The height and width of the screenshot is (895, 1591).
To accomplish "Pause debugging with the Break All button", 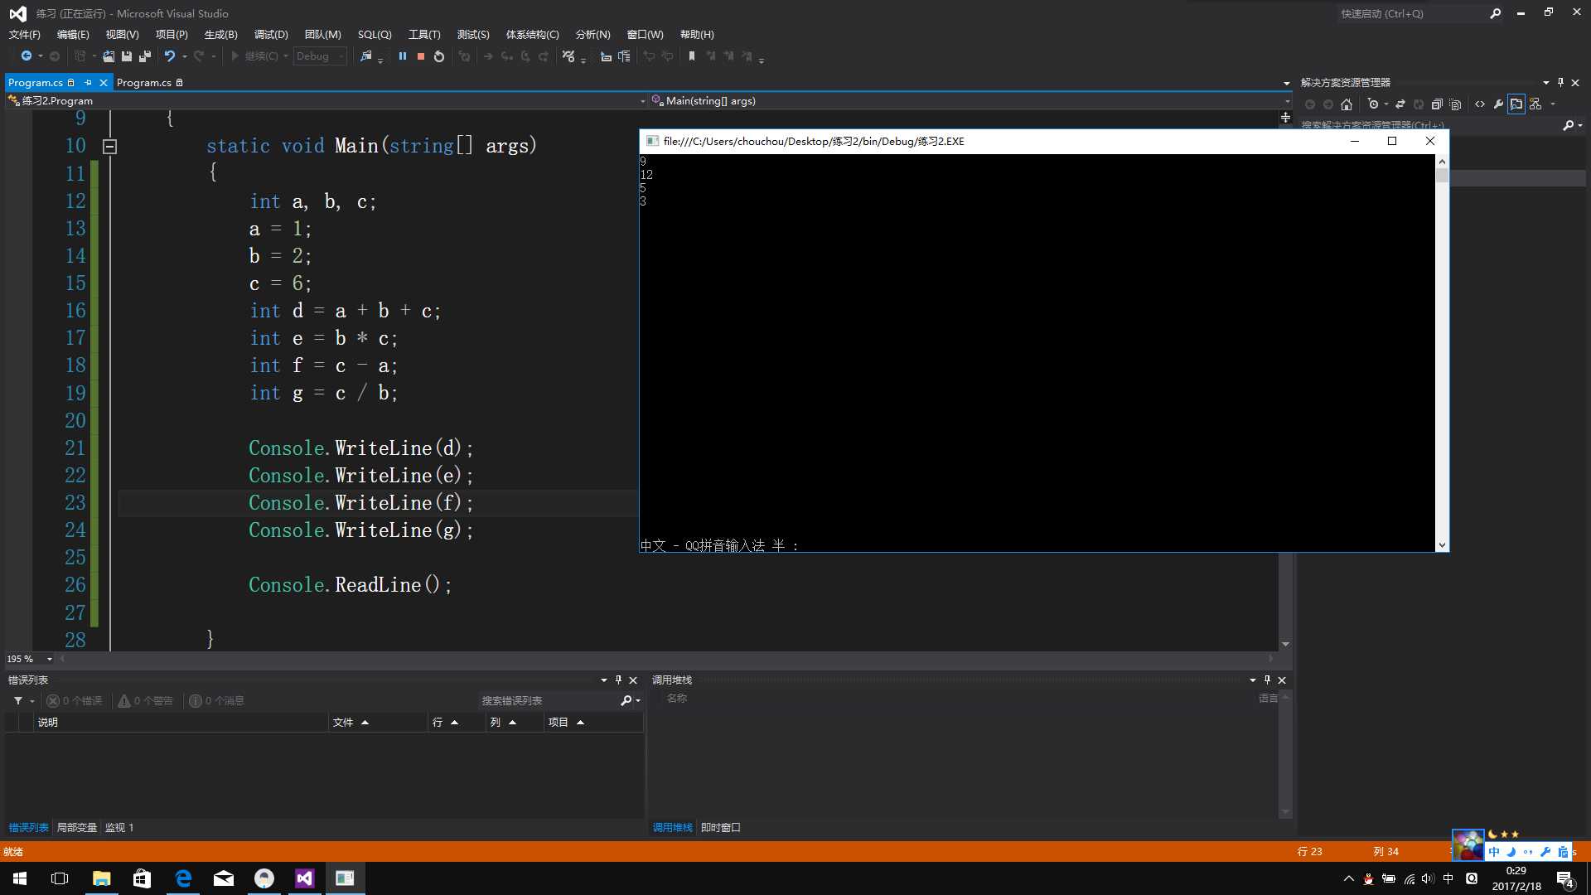I will click(x=402, y=56).
